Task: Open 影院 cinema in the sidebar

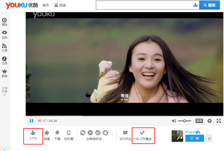Action: (x=4, y=73)
